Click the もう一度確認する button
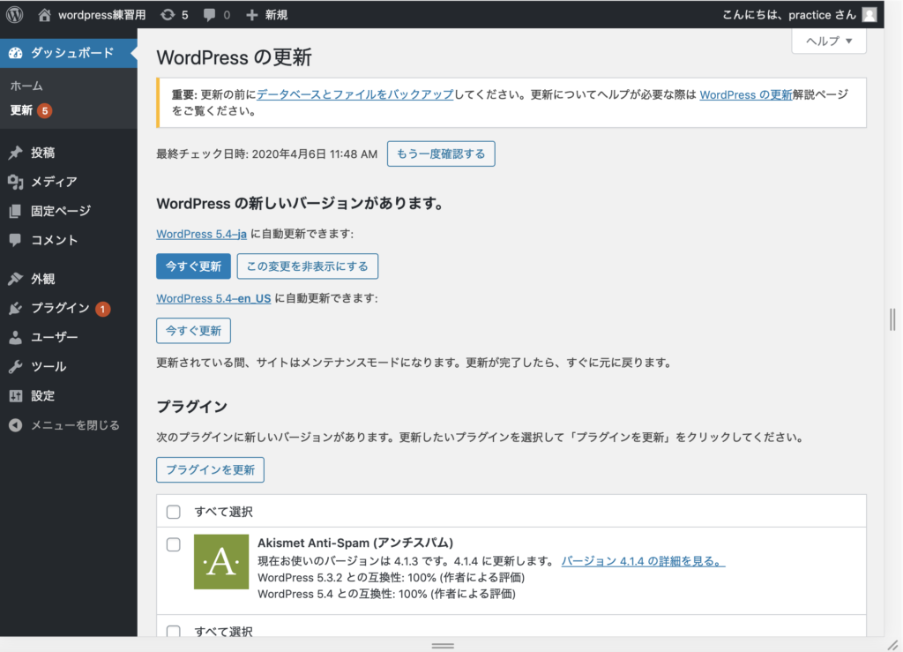The image size is (903, 652). pos(441,154)
